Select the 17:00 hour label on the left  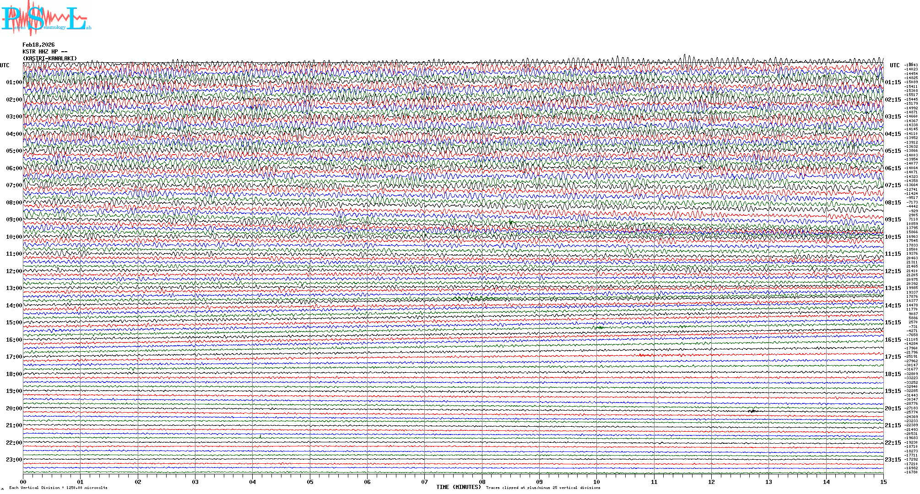click(x=14, y=357)
